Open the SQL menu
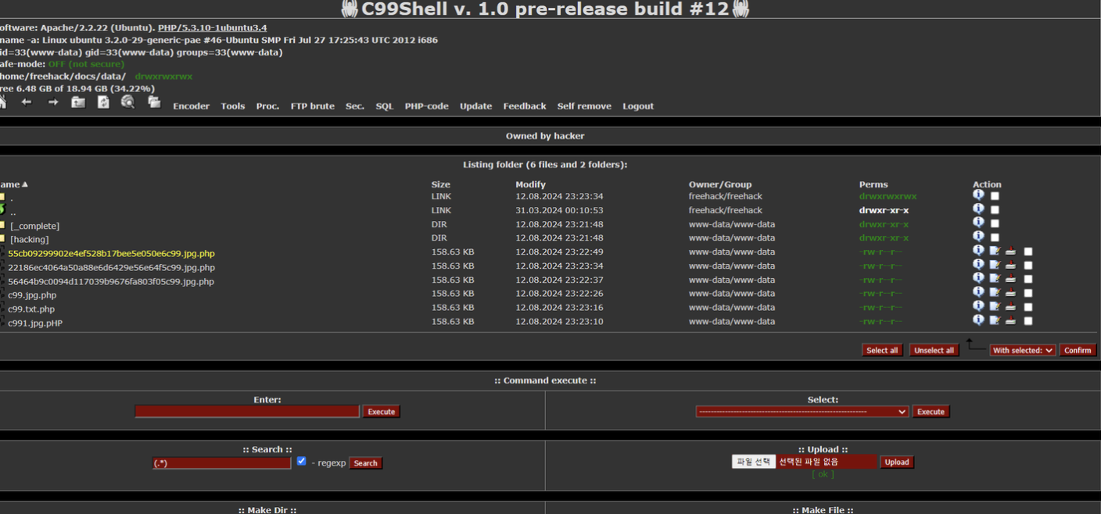 point(384,106)
